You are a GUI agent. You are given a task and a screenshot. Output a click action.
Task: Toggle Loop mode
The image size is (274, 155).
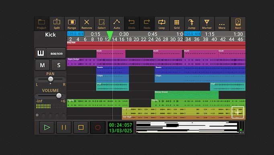pos(162,24)
